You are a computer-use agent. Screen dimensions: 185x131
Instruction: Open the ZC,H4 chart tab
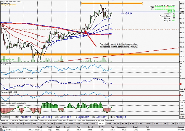pos(140,123)
